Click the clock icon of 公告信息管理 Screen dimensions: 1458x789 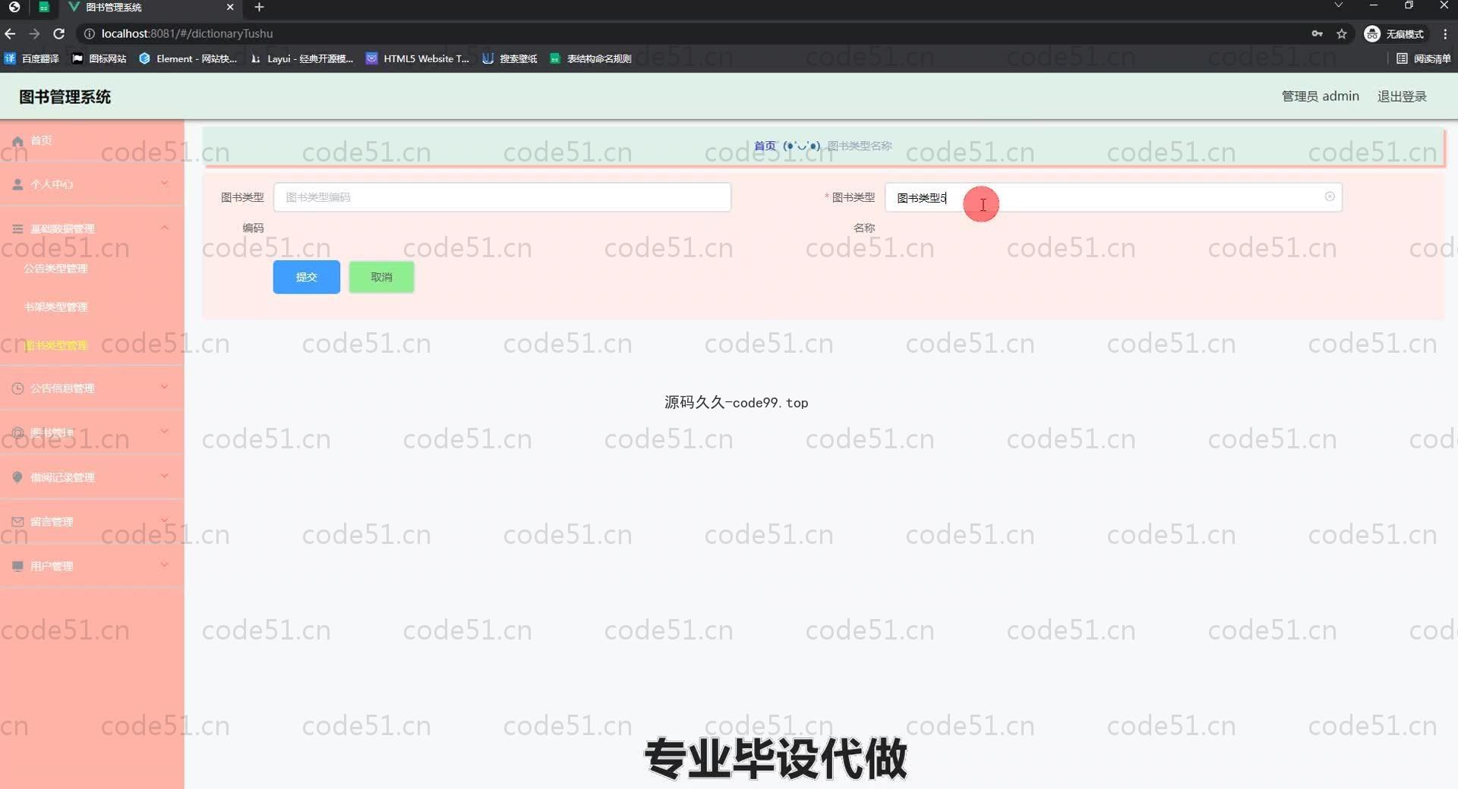(17, 388)
